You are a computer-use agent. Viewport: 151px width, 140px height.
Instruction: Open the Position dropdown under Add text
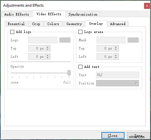(x=118, y=83)
